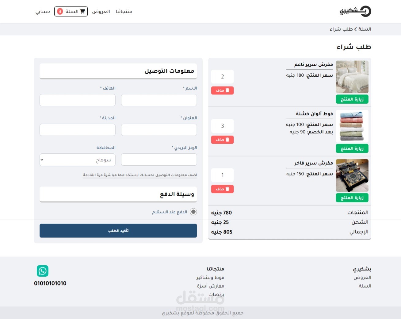The height and width of the screenshot is (319, 401).
Task: Click the price text 150 جنيه
Action: point(295,174)
